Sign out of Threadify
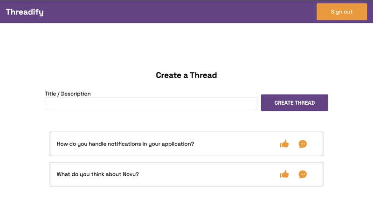Viewport: 373px width, 208px height. coord(342,12)
